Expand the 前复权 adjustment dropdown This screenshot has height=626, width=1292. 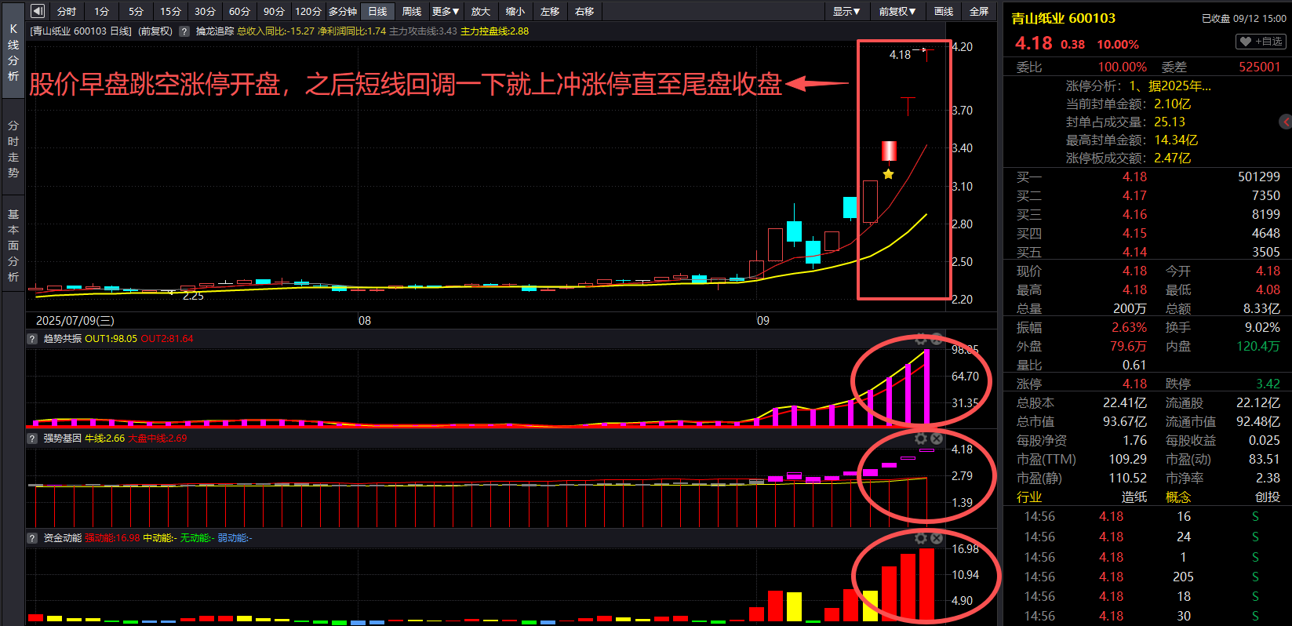(897, 11)
